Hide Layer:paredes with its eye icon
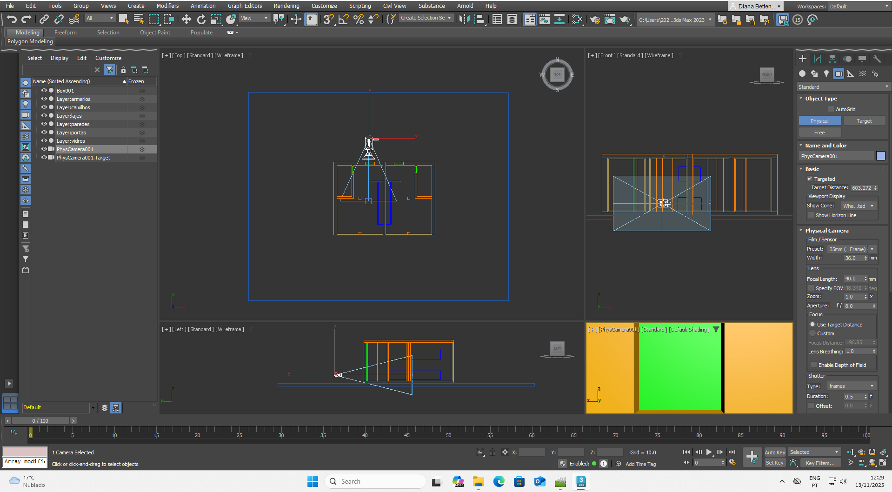892x492 pixels. (44, 124)
